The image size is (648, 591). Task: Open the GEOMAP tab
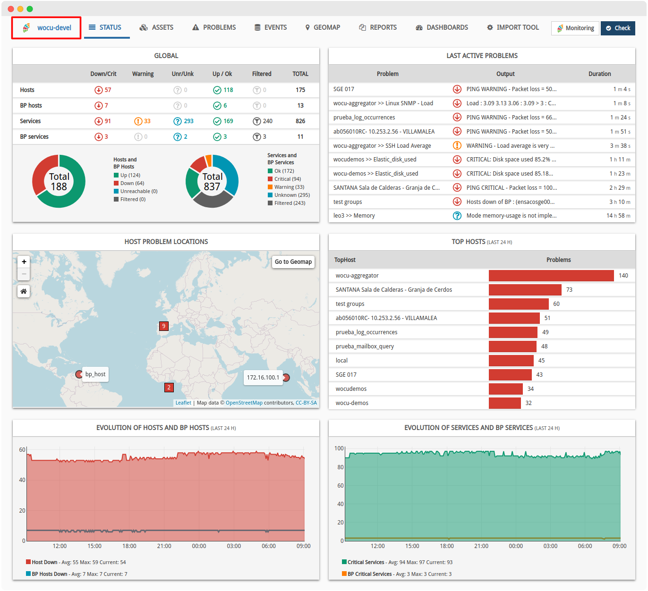[323, 27]
